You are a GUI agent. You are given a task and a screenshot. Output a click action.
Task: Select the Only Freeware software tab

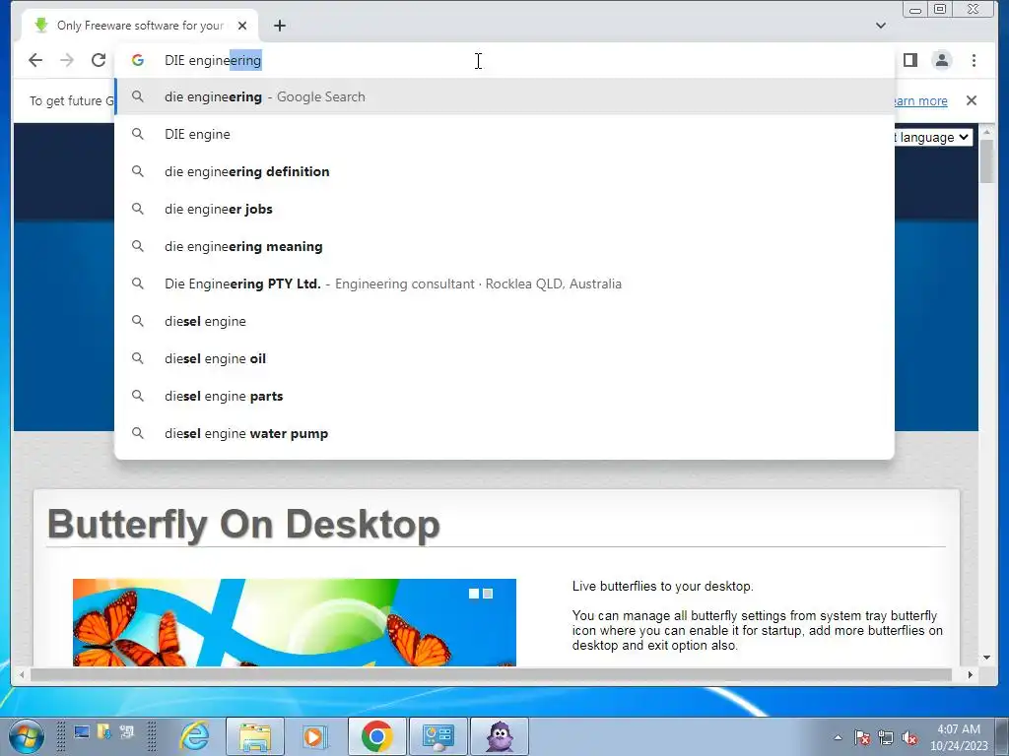click(140, 26)
